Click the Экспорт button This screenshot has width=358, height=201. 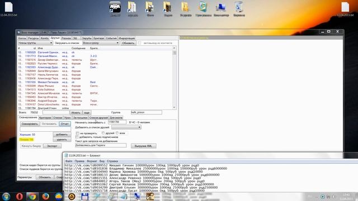52,146
